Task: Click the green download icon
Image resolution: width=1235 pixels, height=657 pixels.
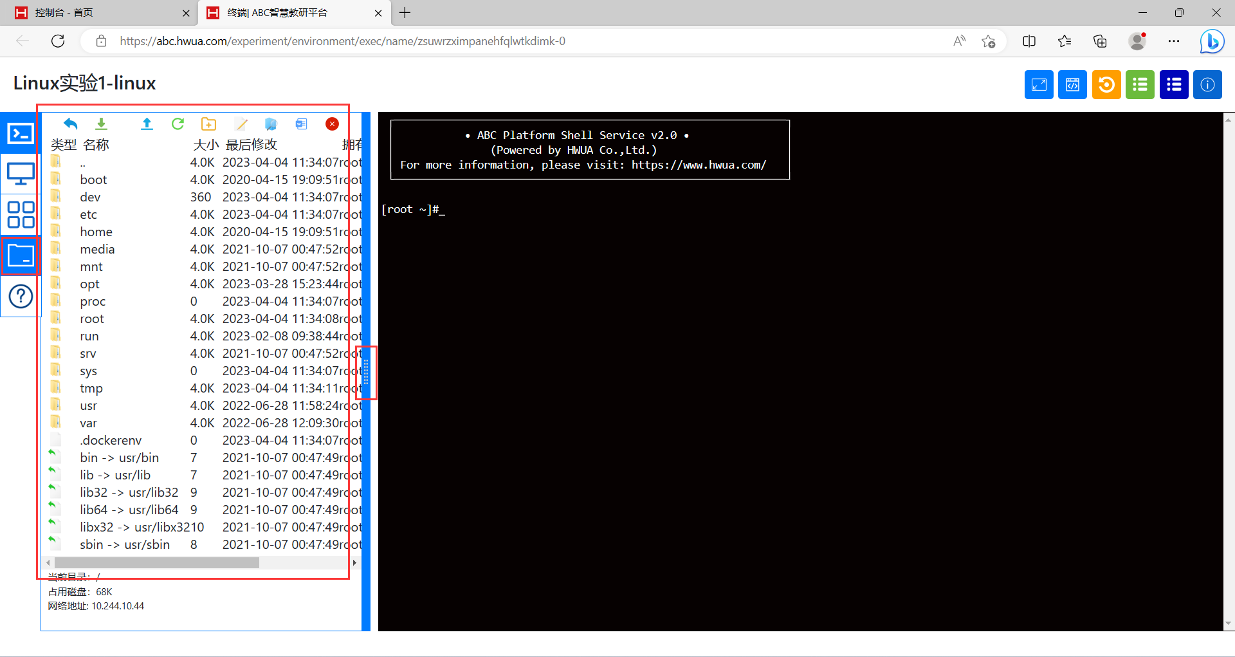Action: (x=102, y=124)
